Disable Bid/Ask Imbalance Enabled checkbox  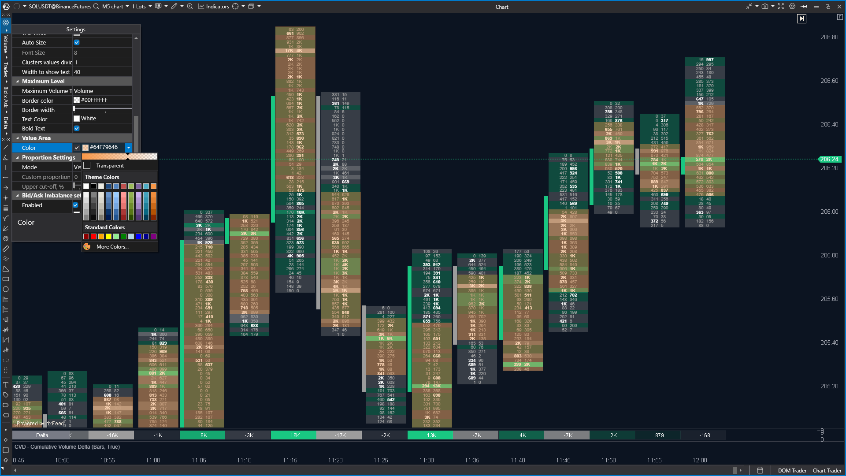(x=76, y=205)
